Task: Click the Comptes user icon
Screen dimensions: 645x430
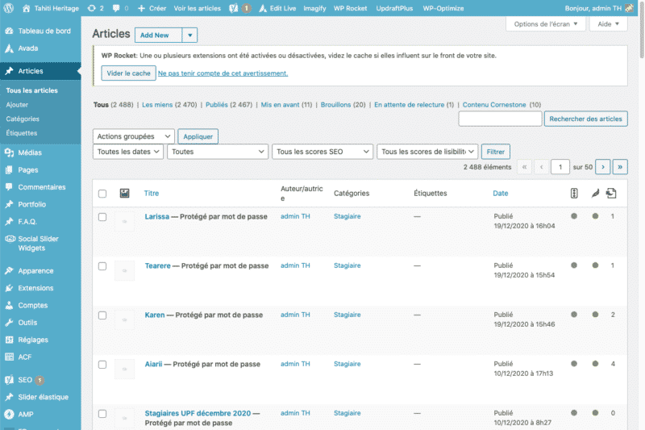Action: point(9,305)
